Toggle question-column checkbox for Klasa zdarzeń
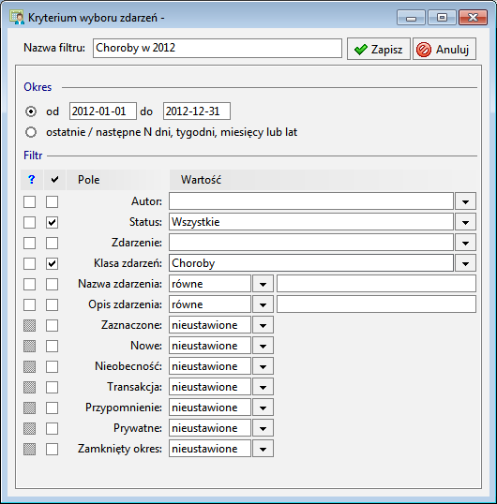Screen dimensions: 497x504 [30, 263]
